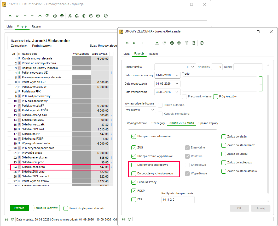Click Kod tytułu ubezpieczenia field

pos(178,200)
